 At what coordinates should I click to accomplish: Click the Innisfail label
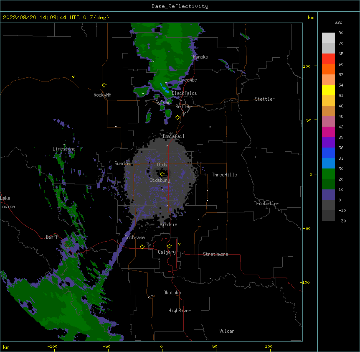point(173,136)
